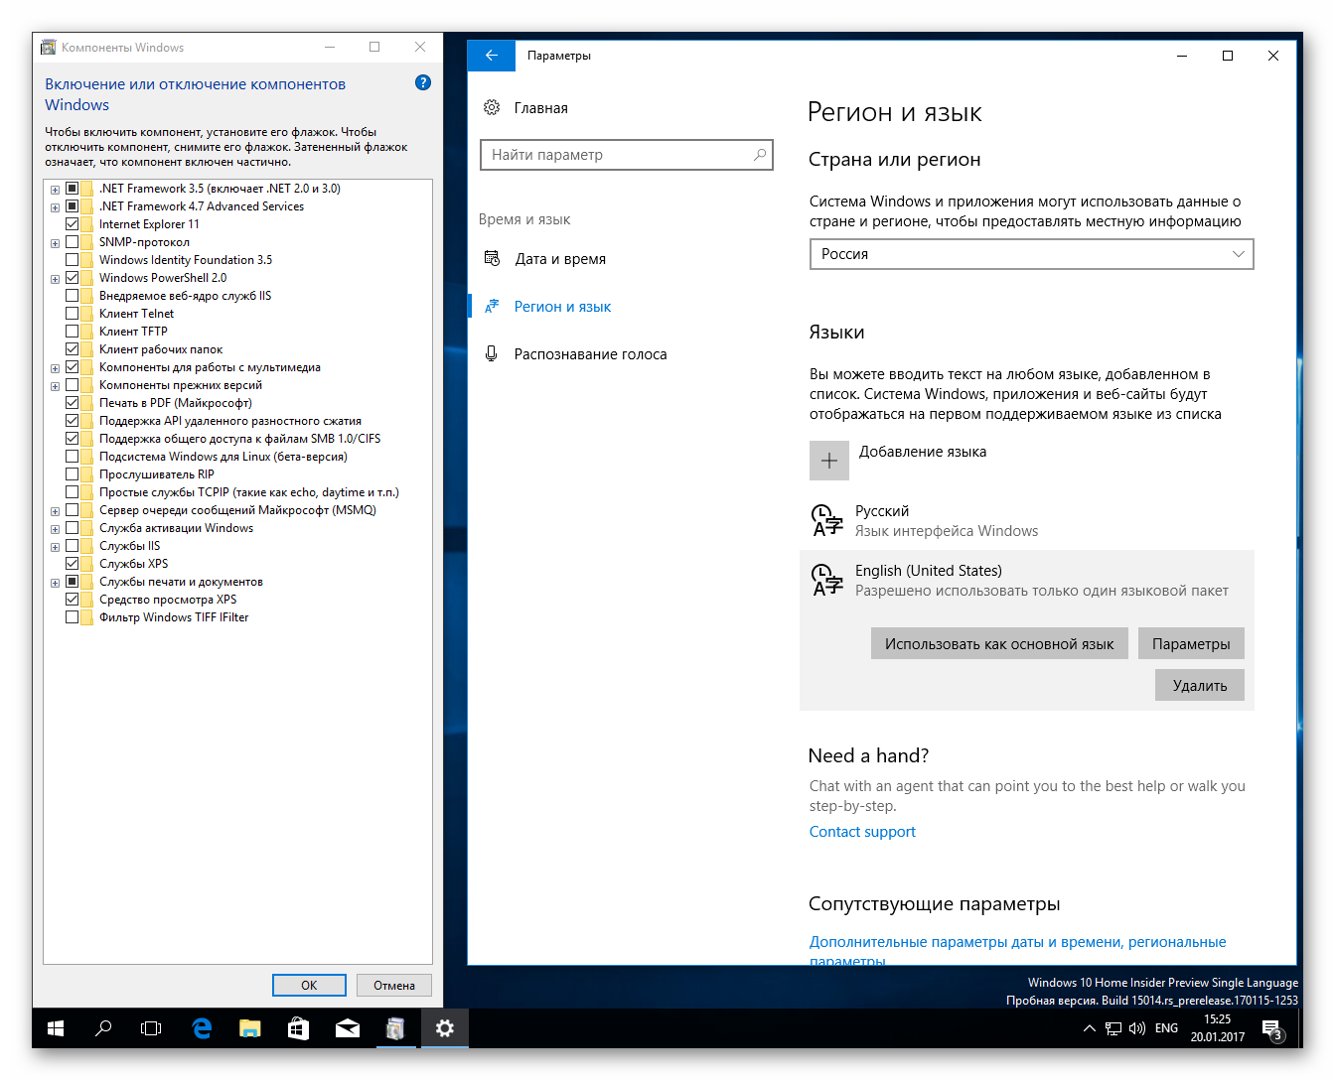
Task: Open the Store from taskbar
Action: click(x=298, y=1028)
